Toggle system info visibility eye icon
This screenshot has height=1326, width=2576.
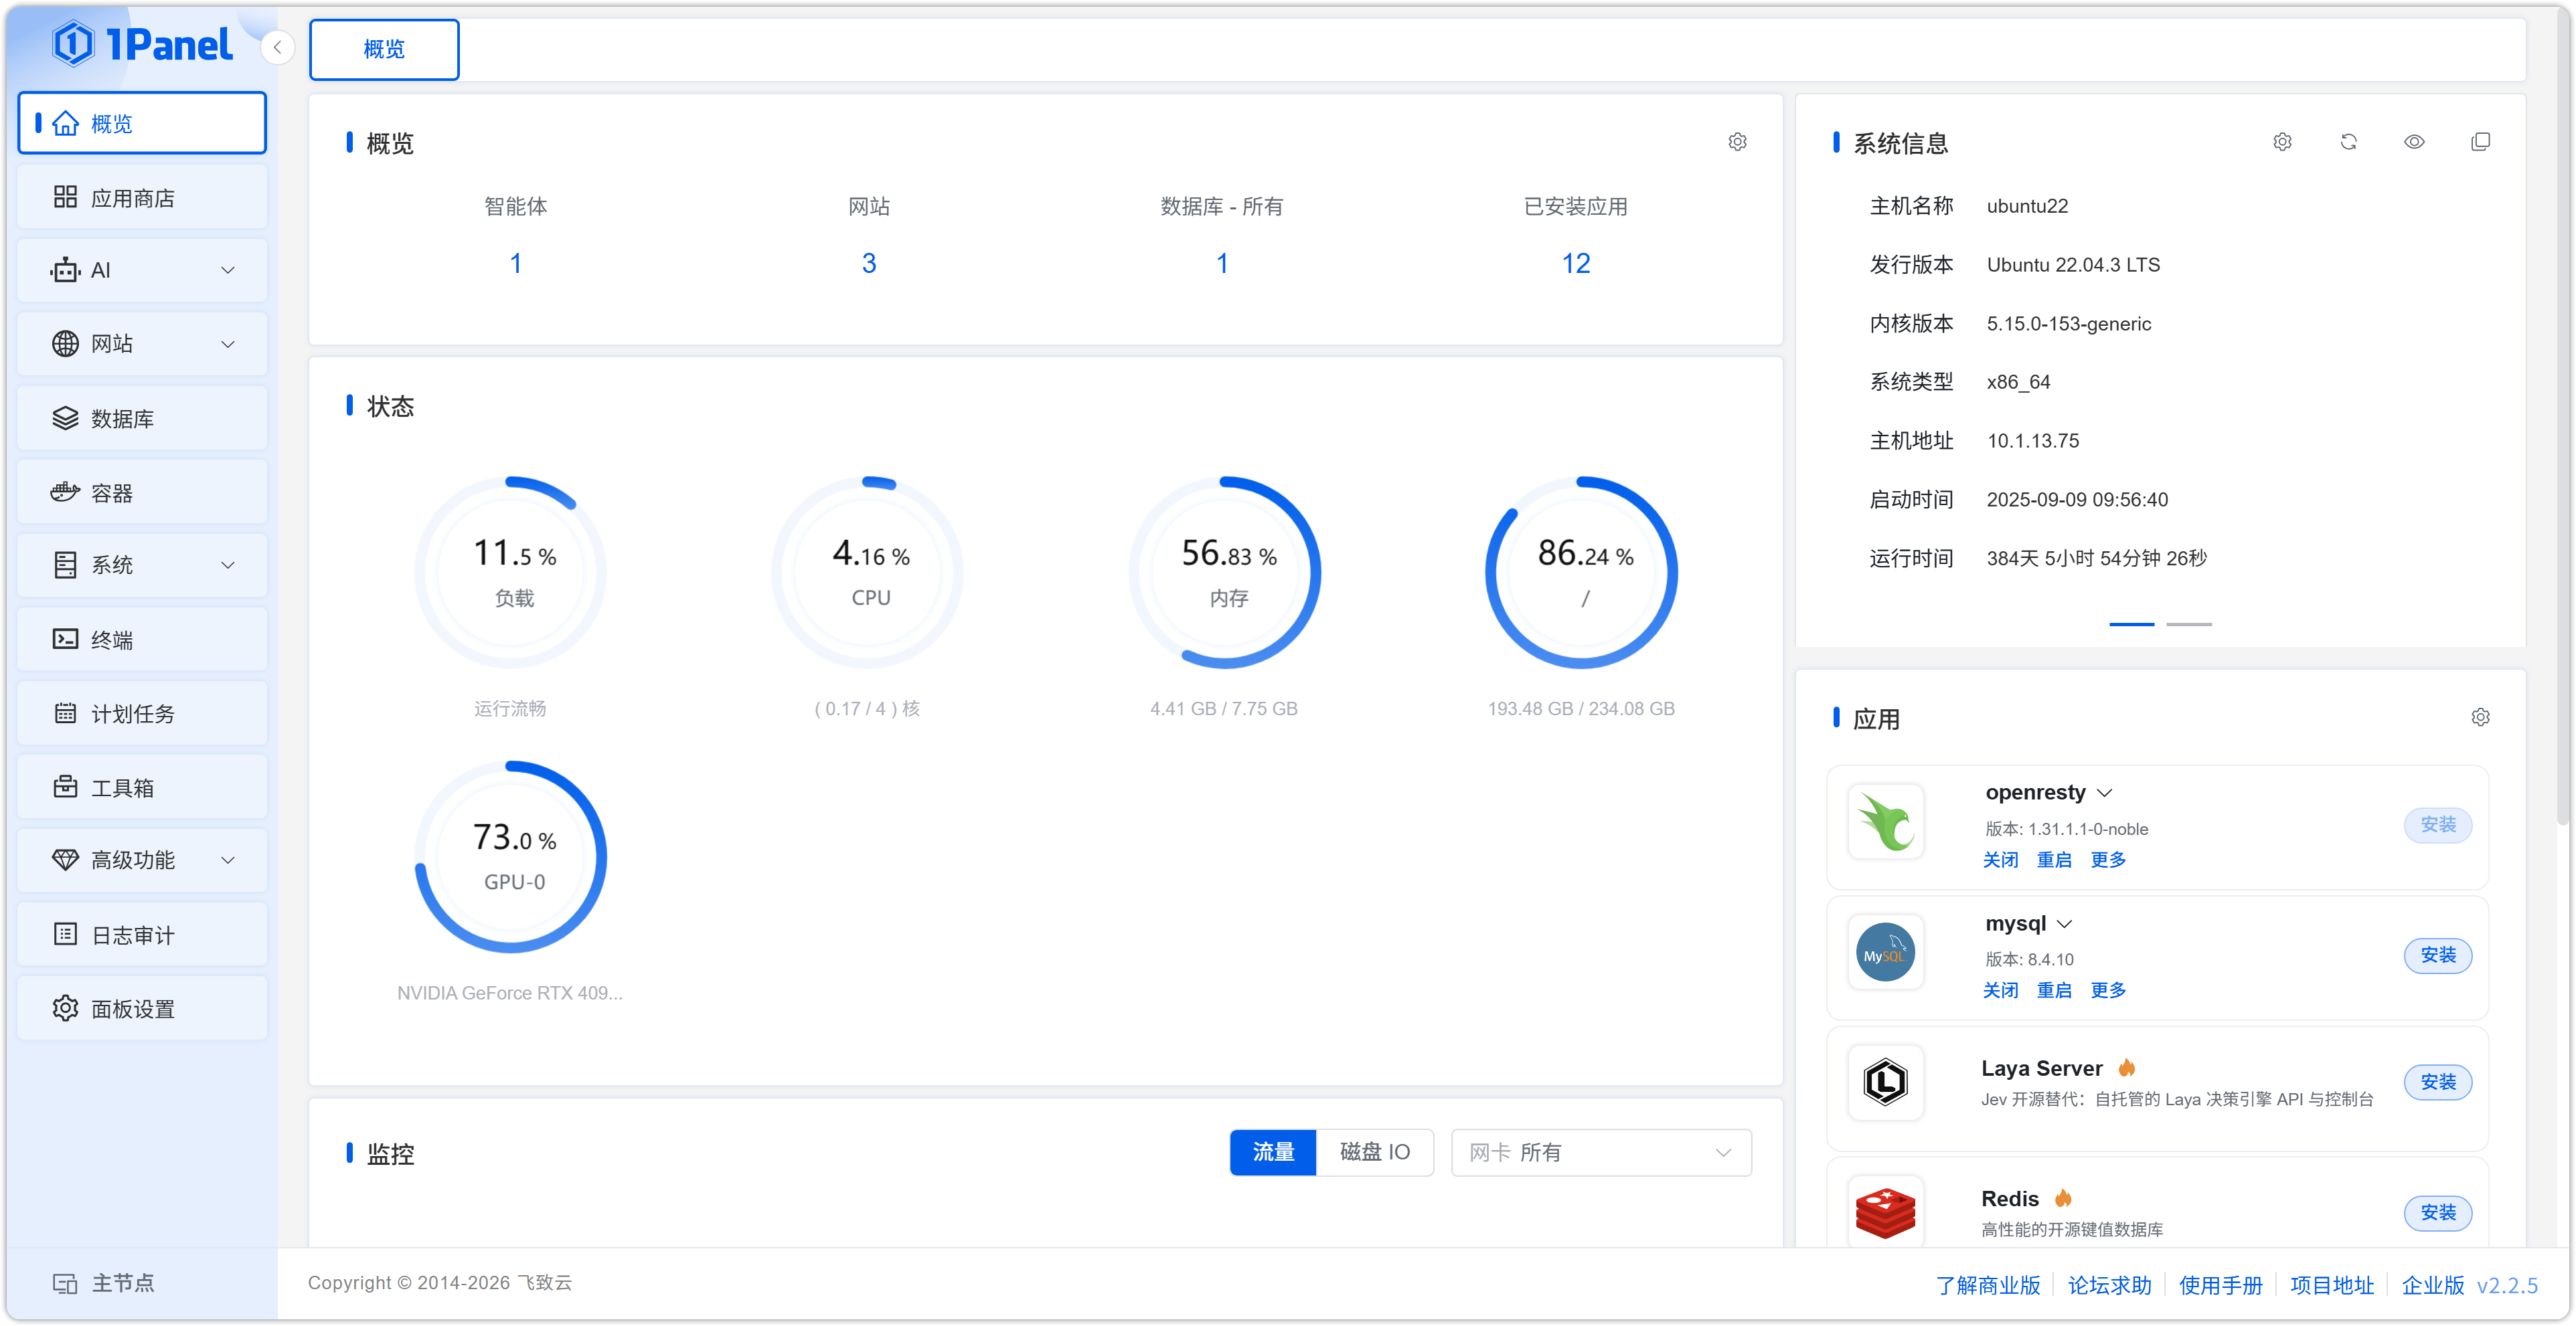[x=2414, y=142]
